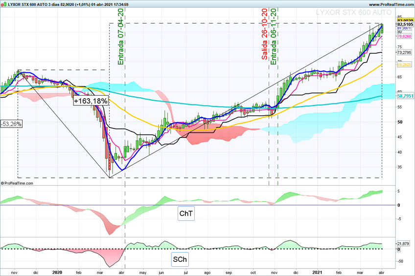Click the © ProRealTime.com copyright label
Screen dimensions: 415x276
(17, 183)
